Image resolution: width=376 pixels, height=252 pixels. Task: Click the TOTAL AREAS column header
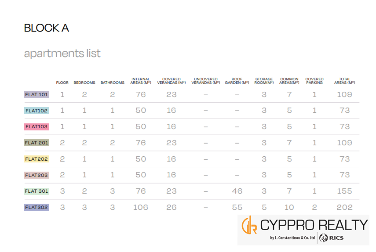point(344,81)
